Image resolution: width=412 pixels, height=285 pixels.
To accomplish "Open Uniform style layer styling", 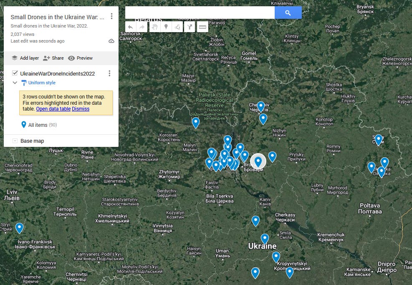I will pyautogui.click(x=41, y=83).
